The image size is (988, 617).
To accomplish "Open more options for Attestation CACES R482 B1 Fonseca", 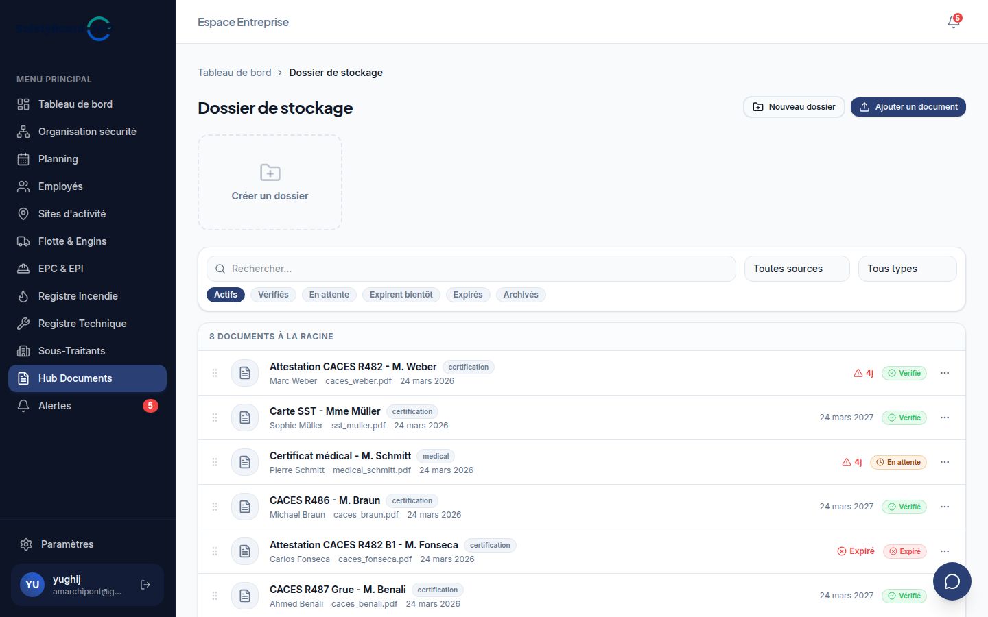I will coord(945,551).
